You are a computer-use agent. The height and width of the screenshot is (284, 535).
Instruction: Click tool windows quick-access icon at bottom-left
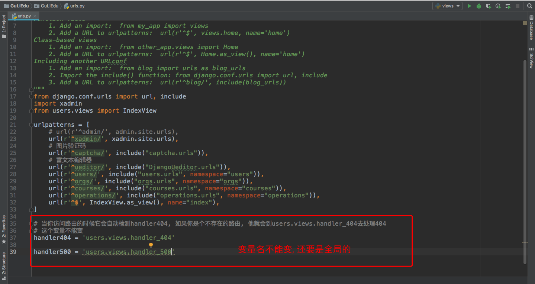click(4, 278)
